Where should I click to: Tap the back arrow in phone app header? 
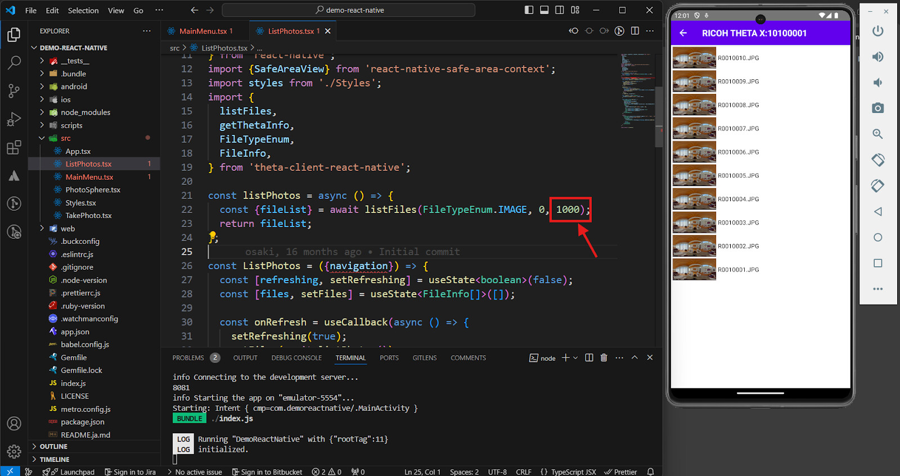[x=683, y=33]
